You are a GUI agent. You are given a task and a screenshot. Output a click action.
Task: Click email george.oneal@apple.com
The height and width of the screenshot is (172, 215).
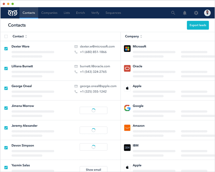[98, 86]
